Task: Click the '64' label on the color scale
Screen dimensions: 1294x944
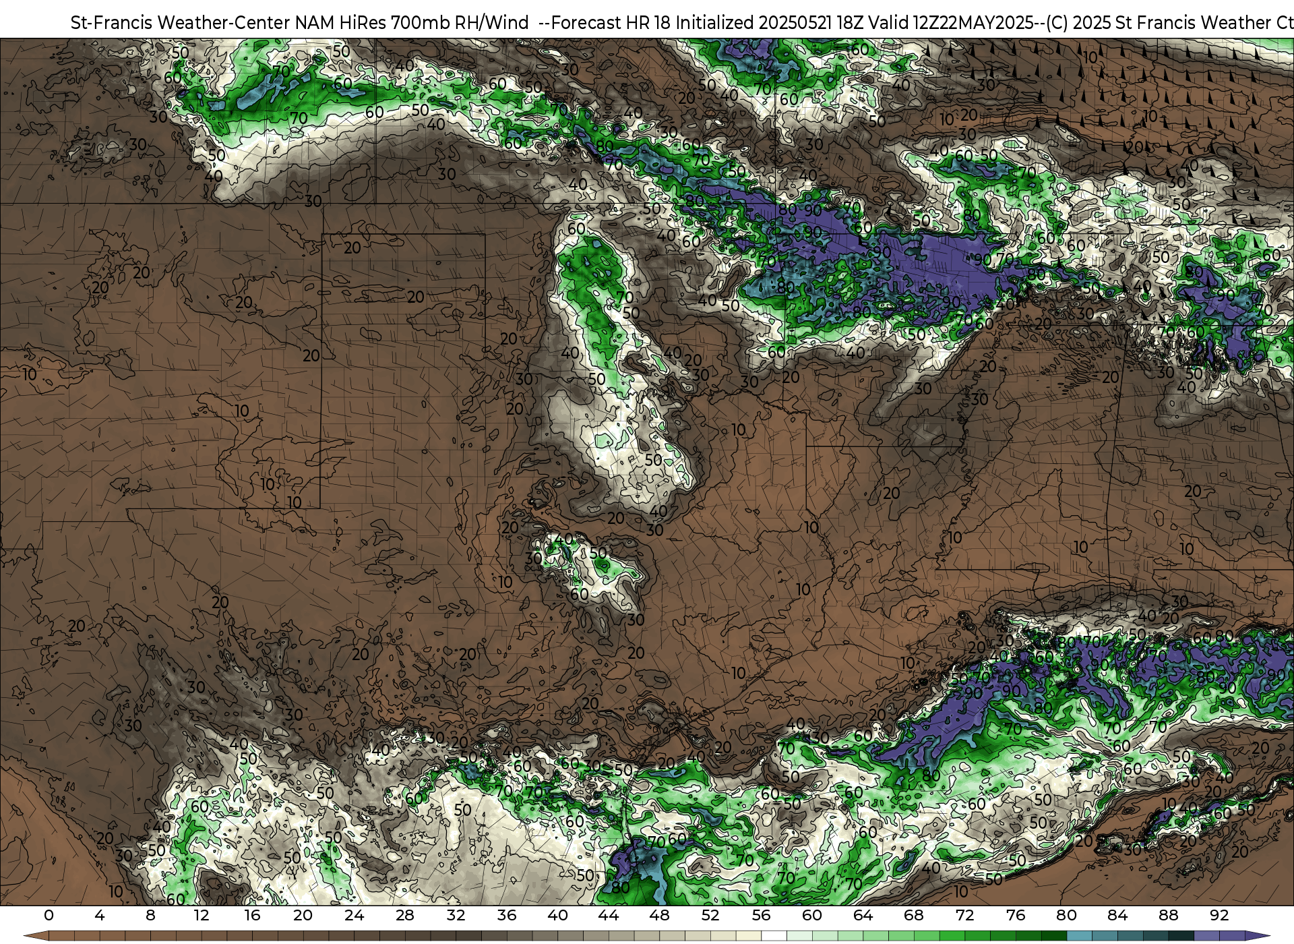Action: coord(863,915)
